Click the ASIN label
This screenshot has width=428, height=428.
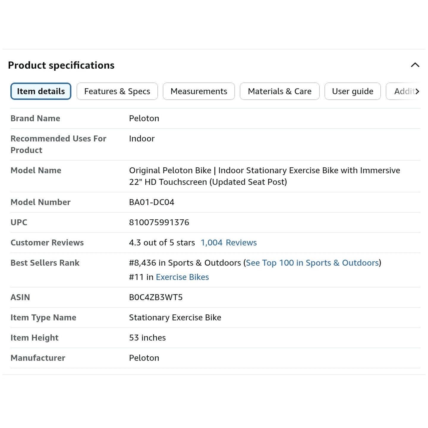[20, 297]
